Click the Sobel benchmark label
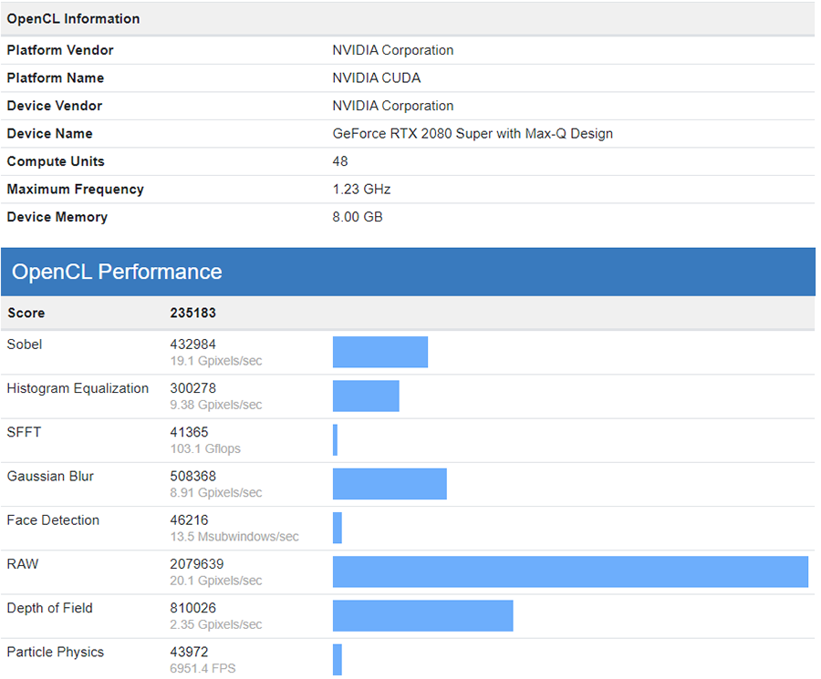The image size is (821, 679). click(24, 344)
